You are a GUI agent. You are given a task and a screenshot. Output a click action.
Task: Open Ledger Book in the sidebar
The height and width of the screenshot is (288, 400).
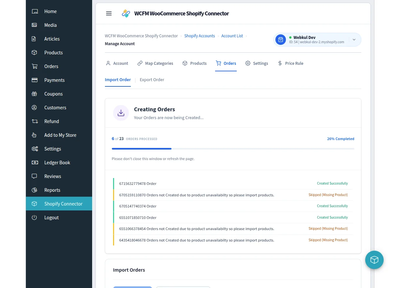(59, 163)
